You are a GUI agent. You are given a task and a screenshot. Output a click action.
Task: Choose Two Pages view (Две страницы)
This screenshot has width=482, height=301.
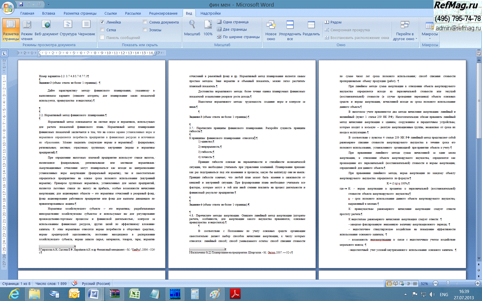pyautogui.click(x=232, y=29)
